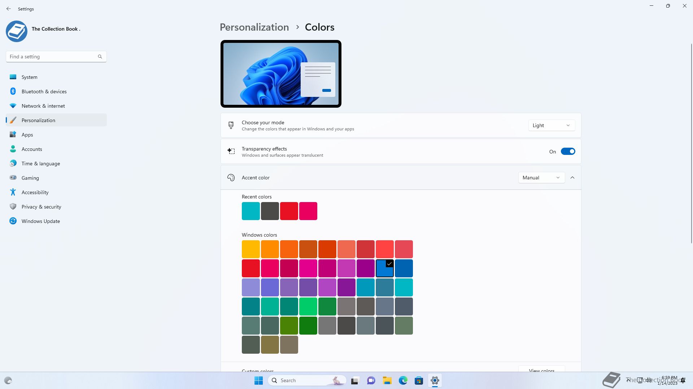This screenshot has height=389, width=693.
Task: Click the desktop preview thumbnail
Action: point(281,74)
